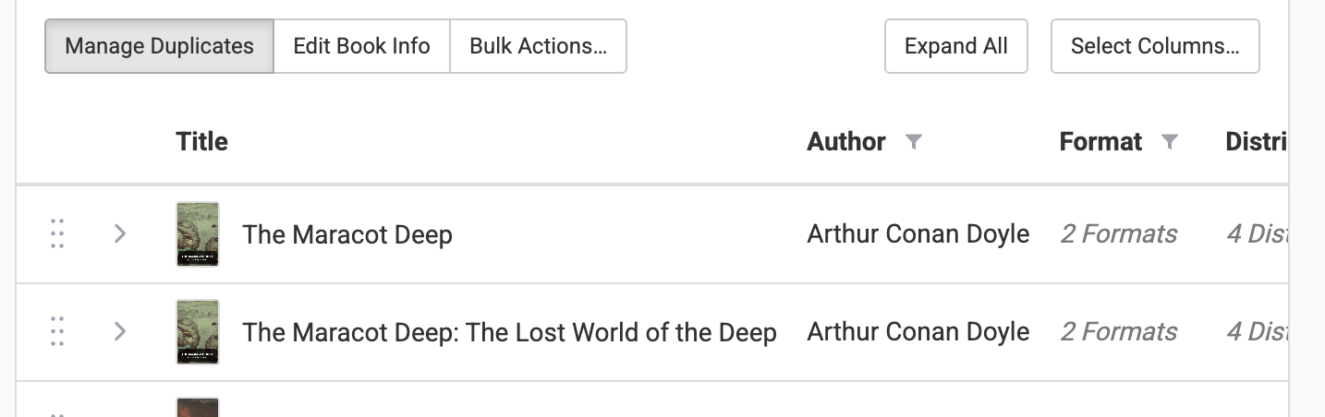1325x417 pixels.
Task: Click The Maracot Deep title text
Action: coord(347,234)
